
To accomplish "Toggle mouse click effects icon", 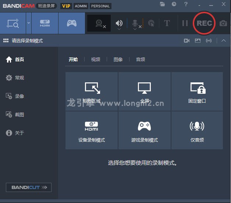I will point(151,23).
